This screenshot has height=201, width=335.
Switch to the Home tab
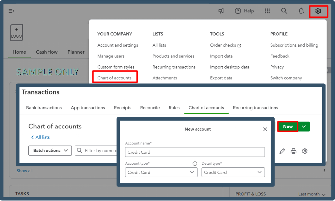(x=19, y=52)
